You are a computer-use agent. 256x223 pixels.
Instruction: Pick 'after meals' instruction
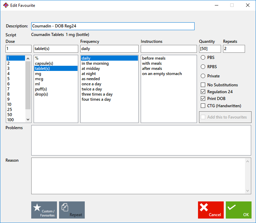169,68
